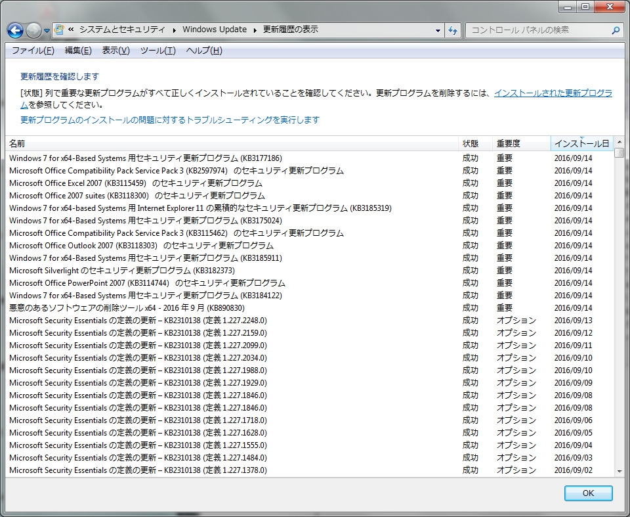Screen dimensions: 630x517
Task: Open the recent pages dropdown arrow
Action: coord(47,31)
